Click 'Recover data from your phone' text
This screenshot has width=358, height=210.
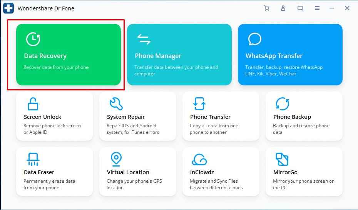(56, 67)
